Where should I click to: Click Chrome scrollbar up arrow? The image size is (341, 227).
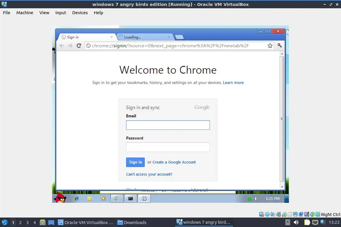coord(282,54)
